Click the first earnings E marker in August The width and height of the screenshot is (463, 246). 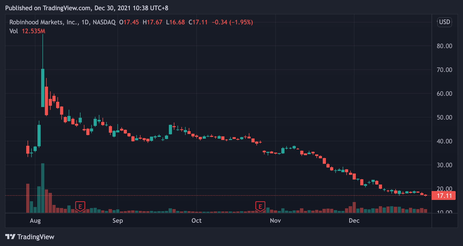[x=80, y=206]
